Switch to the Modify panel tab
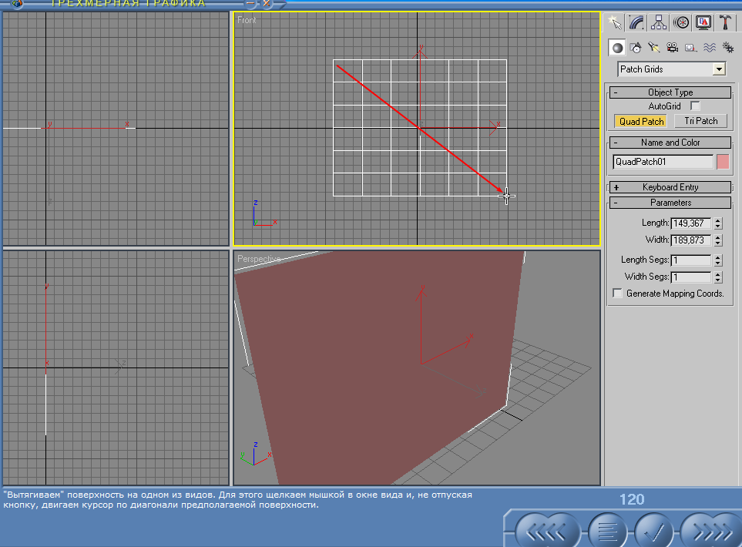Viewport: 742px width, 547px height. [x=636, y=22]
